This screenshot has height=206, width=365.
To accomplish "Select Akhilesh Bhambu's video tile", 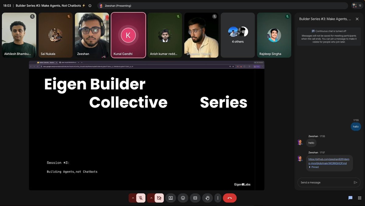I will (19, 35).
